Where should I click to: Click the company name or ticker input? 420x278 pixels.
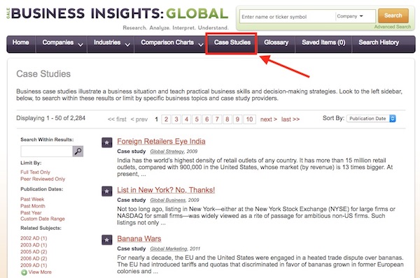pyautogui.click(x=288, y=17)
